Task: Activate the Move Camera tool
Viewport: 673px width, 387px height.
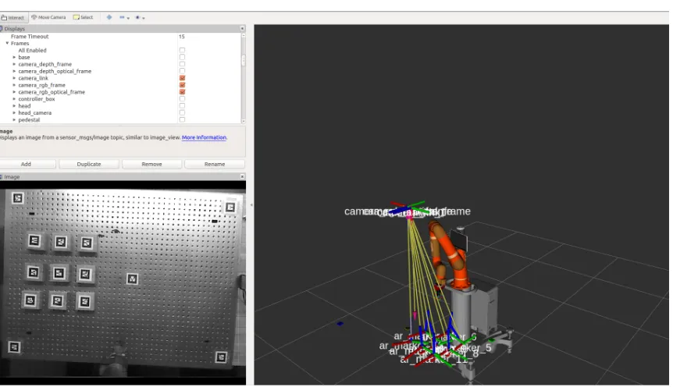Action: [48, 18]
